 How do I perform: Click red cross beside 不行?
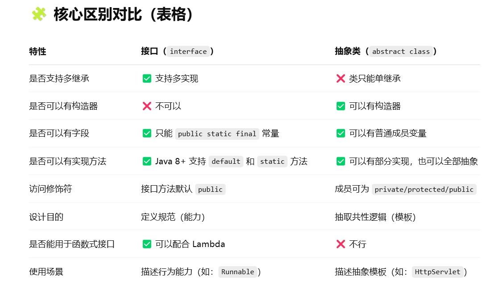click(x=341, y=244)
